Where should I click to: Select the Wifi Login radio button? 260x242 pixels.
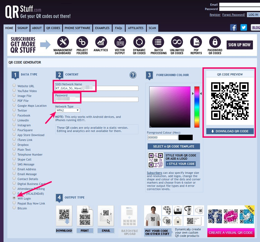pos(14,198)
